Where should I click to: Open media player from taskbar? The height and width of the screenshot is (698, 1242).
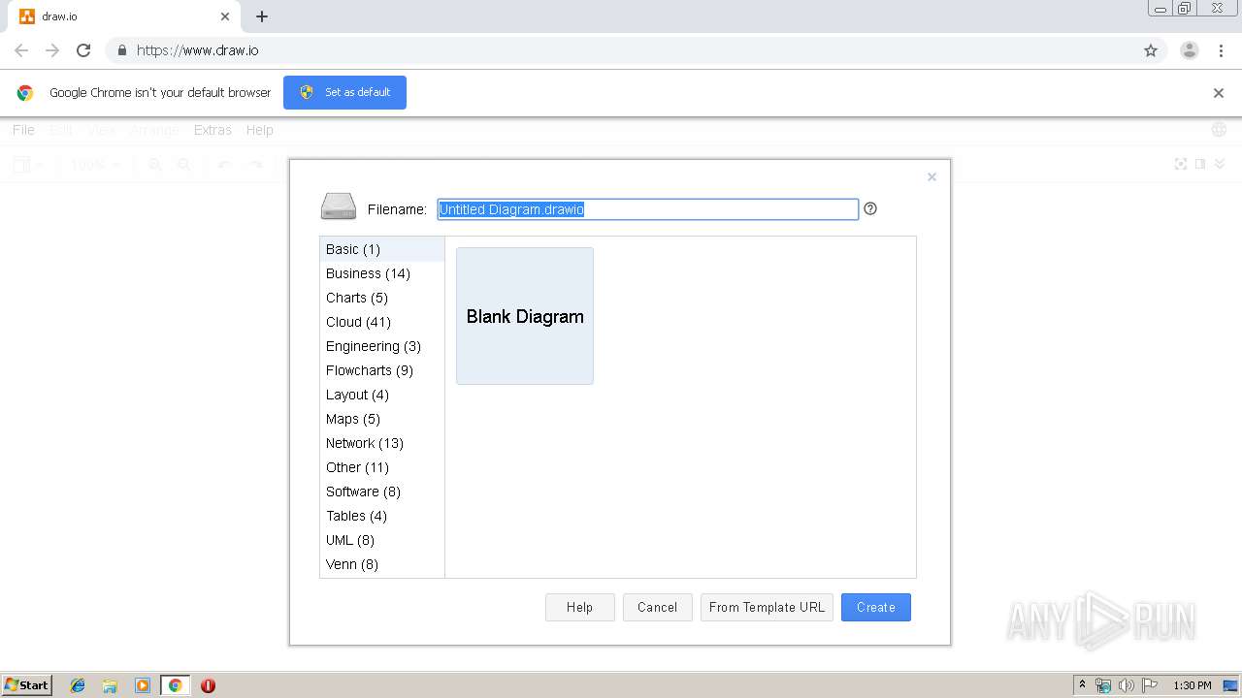point(143,685)
